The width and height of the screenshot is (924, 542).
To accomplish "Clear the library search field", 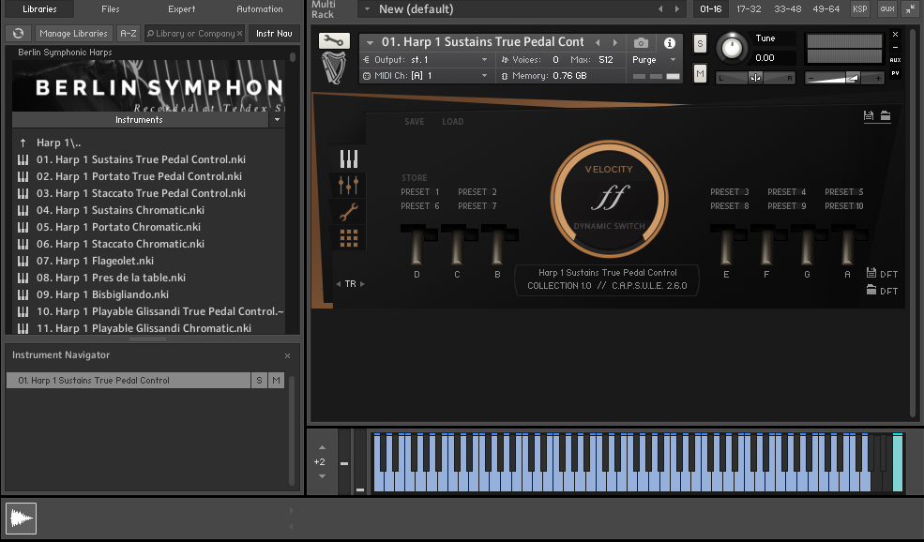I will click(239, 34).
